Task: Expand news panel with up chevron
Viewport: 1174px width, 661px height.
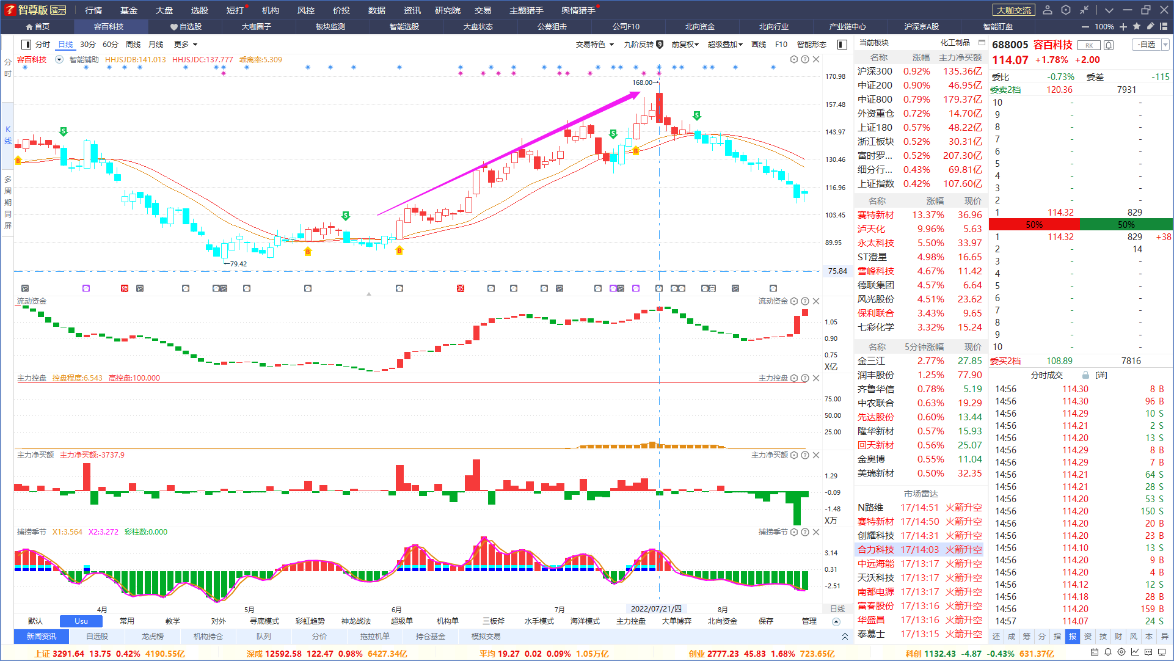Action: 845,637
